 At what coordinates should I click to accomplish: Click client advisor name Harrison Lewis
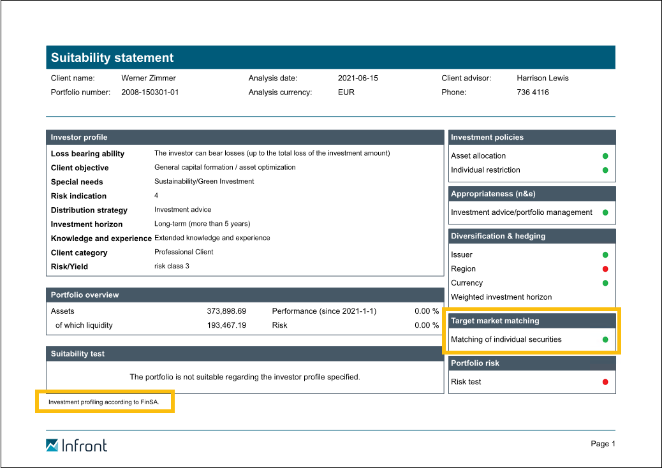click(x=542, y=78)
